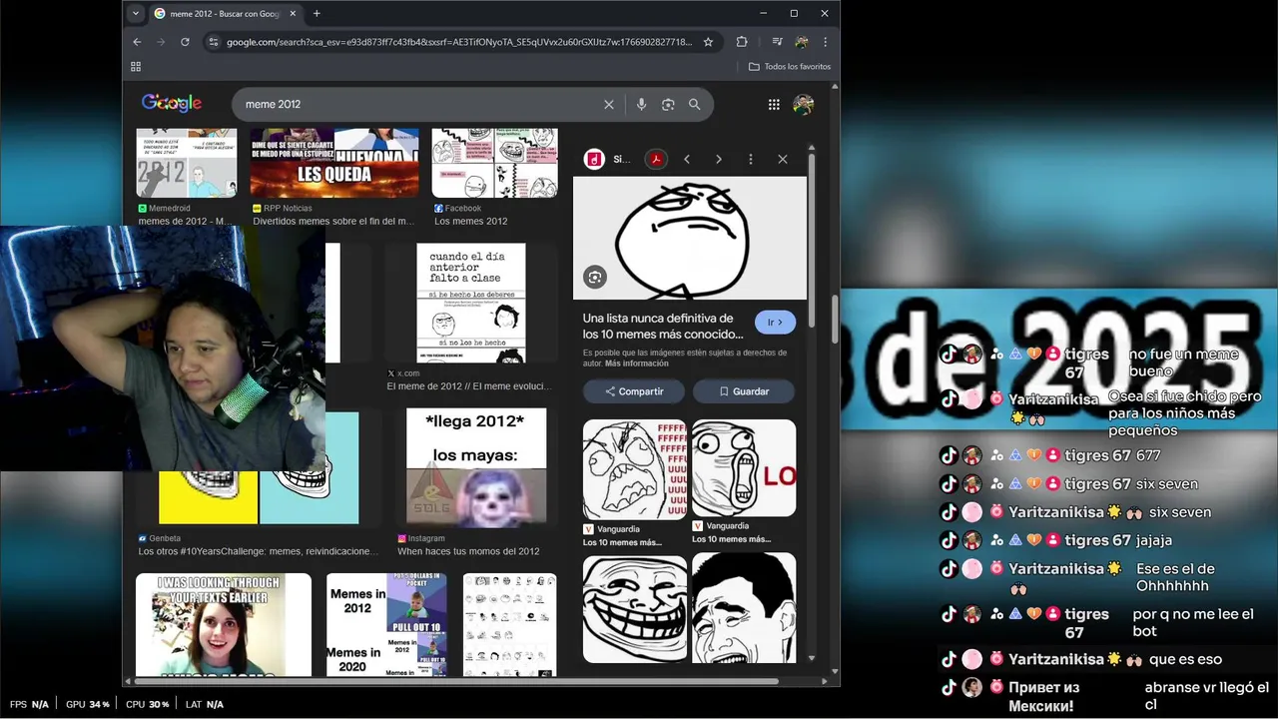This screenshot has height=719, width=1278.
Task: Click the CPU 30% overlay stat
Action: point(148,704)
